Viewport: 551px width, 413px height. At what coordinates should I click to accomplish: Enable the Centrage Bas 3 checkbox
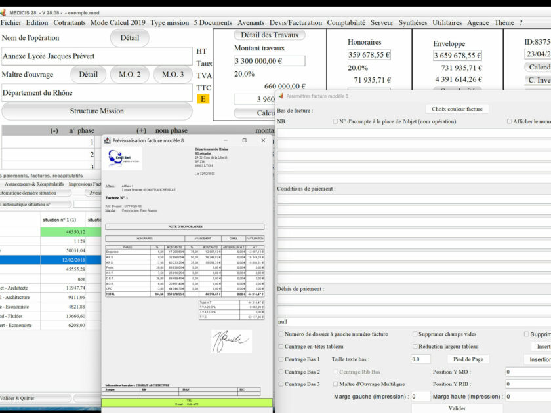click(x=281, y=384)
